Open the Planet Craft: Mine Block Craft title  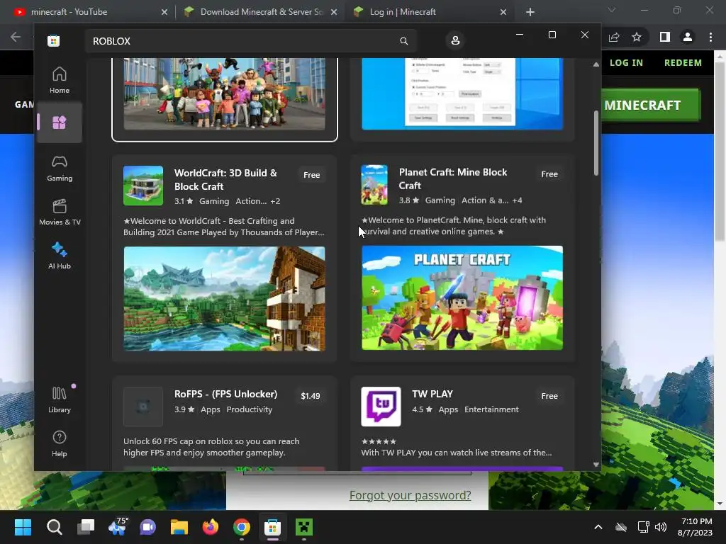pos(453,178)
